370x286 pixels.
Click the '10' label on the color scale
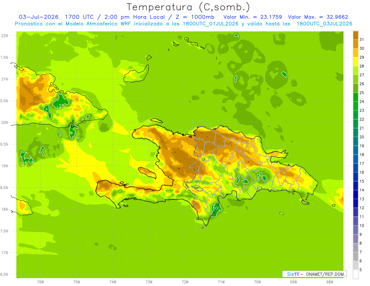[x=362, y=226]
